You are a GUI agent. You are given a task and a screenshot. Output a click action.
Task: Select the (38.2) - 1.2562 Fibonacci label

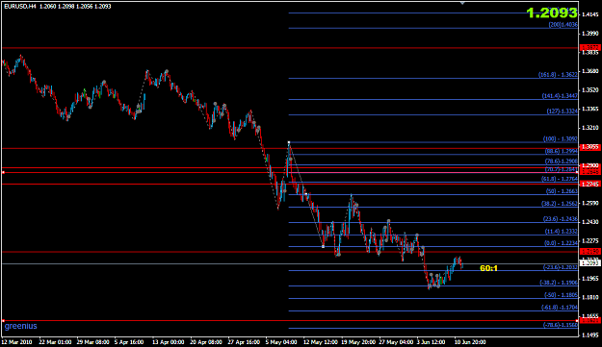click(x=560, y=204)
